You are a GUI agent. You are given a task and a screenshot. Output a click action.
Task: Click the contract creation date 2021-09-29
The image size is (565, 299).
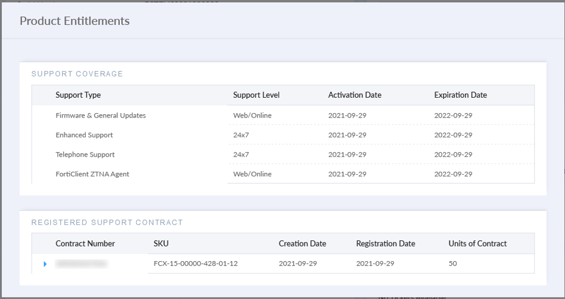click(x=298, y=263)
